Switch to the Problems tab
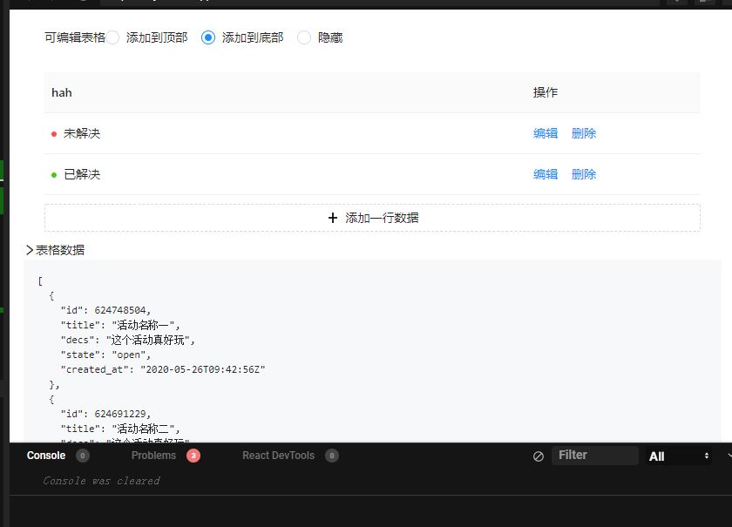Screen dimensions: 732x527 click(x=154, y=455)
